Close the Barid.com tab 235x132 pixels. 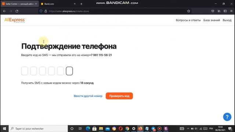(75, 4)
